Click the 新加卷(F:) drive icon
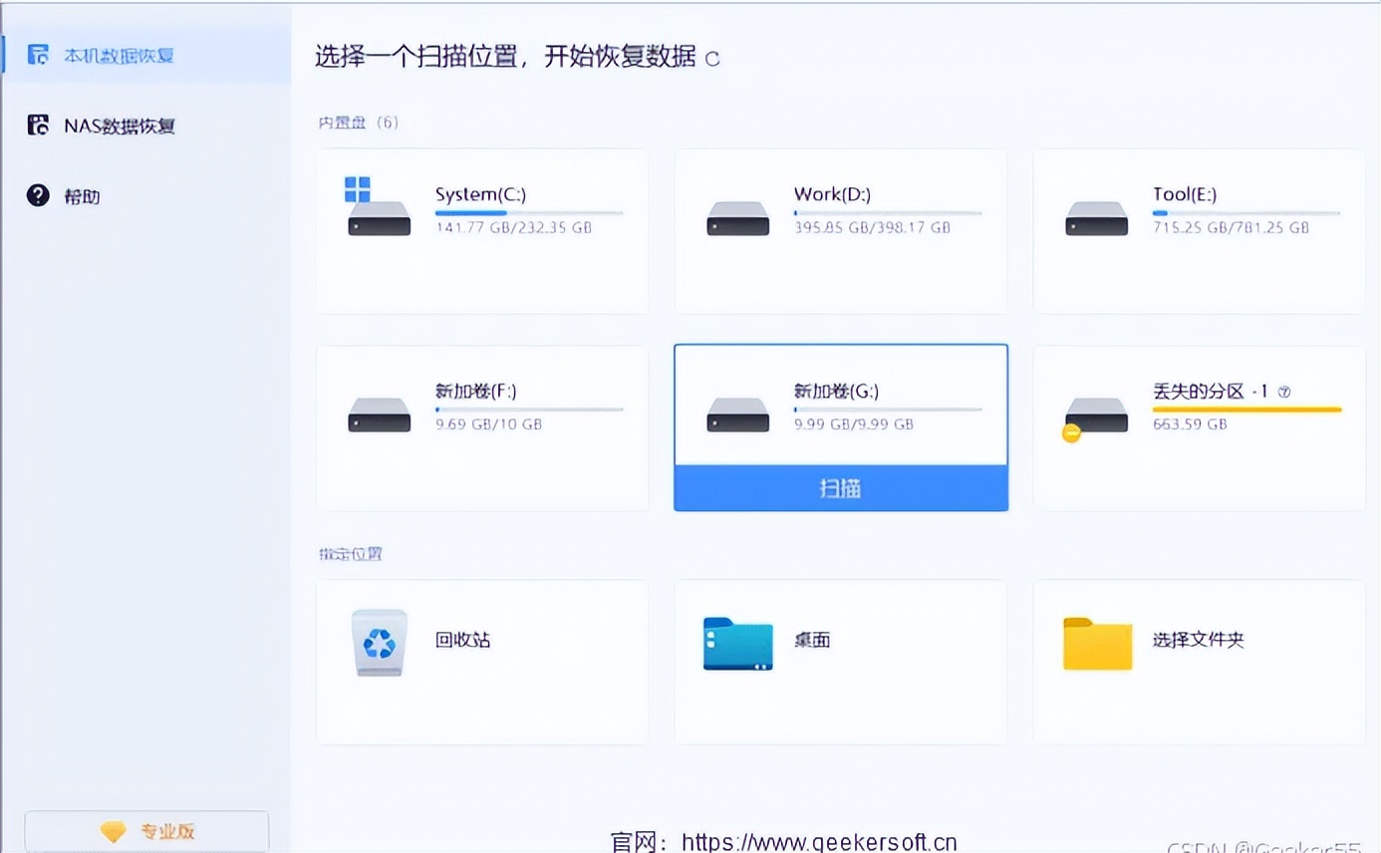The image size is (1381, 853). coord(379,416)
